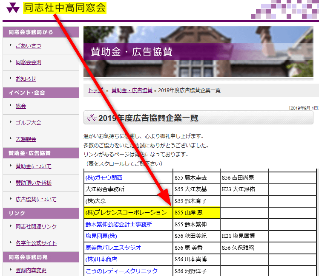Click the 同窓会事務局から section header
Image resolution: width=319 pixels, height=276 pixels.
point(41,32)
